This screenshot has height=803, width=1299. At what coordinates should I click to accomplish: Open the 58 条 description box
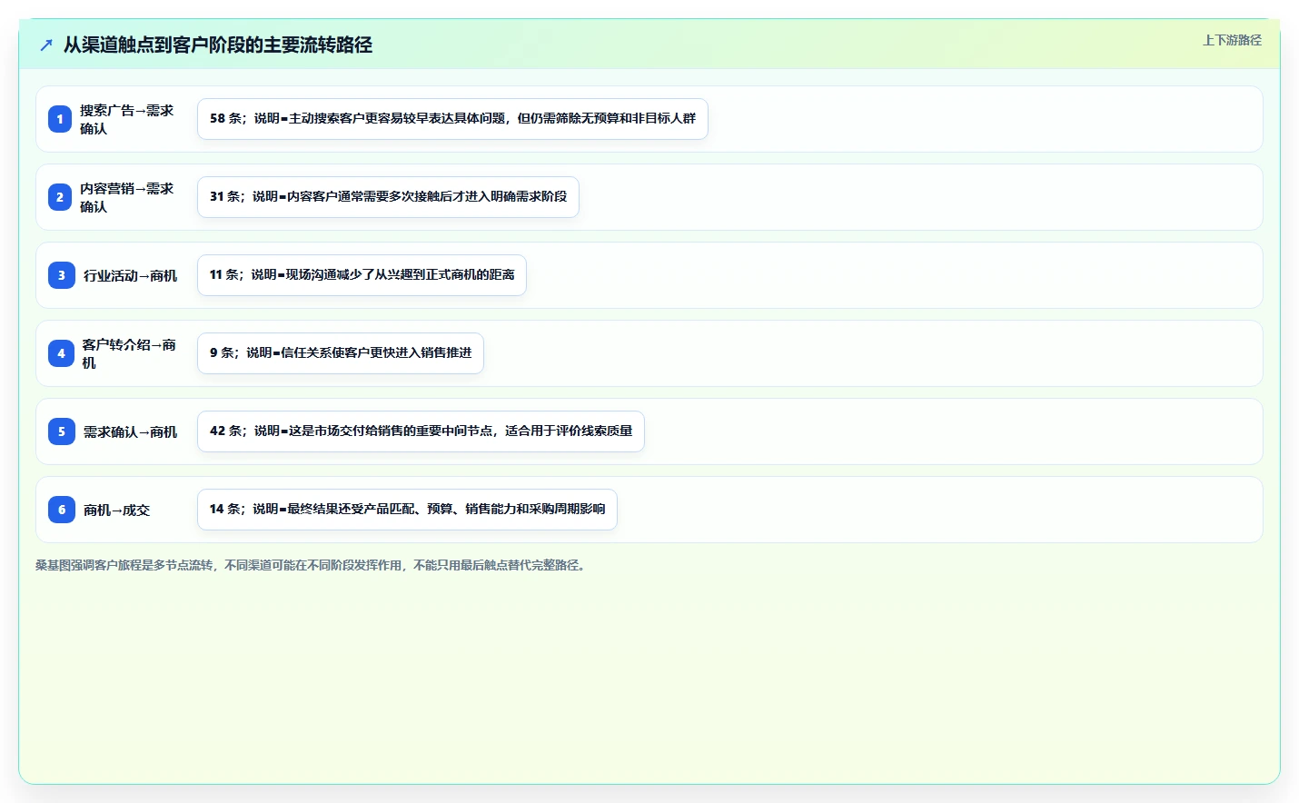[x=452, y=119]
